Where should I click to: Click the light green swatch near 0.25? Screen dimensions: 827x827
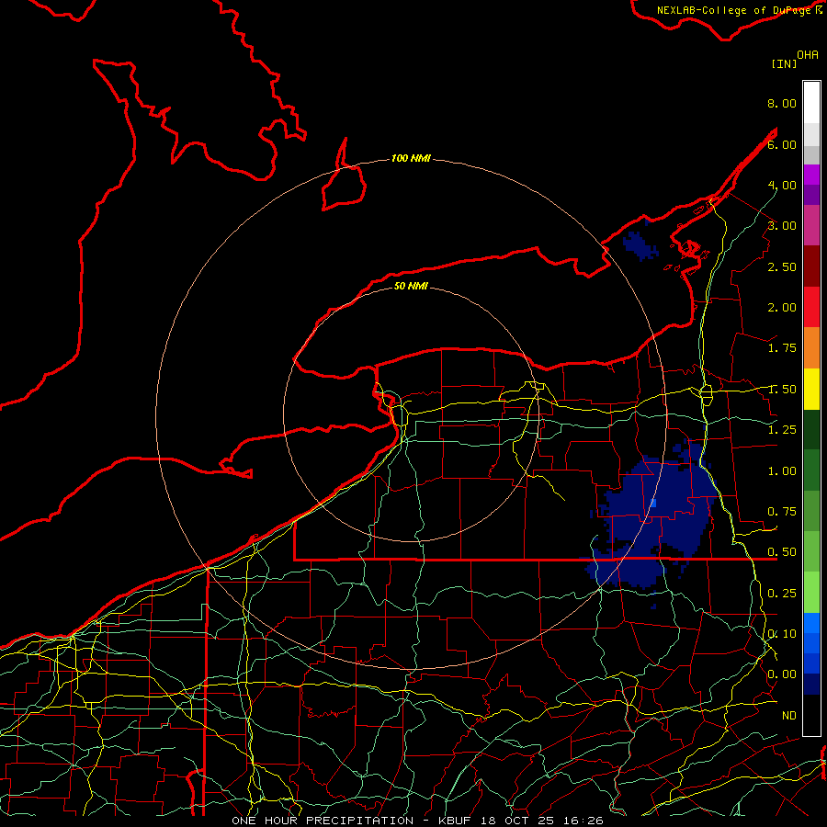(x=811, y=593)
